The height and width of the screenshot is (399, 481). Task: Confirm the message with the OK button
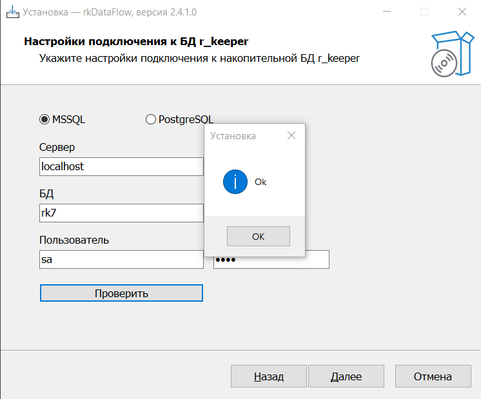pos(258,237)
